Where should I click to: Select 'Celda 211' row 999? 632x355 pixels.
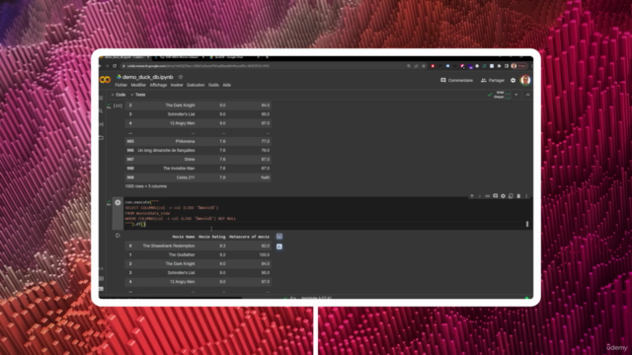pyautogui.click(x=186, y=177)
